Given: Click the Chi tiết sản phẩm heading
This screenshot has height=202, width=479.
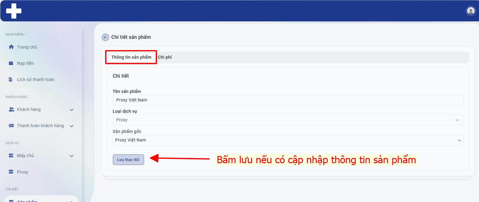Looking at the screenshot, I should 131,37.
